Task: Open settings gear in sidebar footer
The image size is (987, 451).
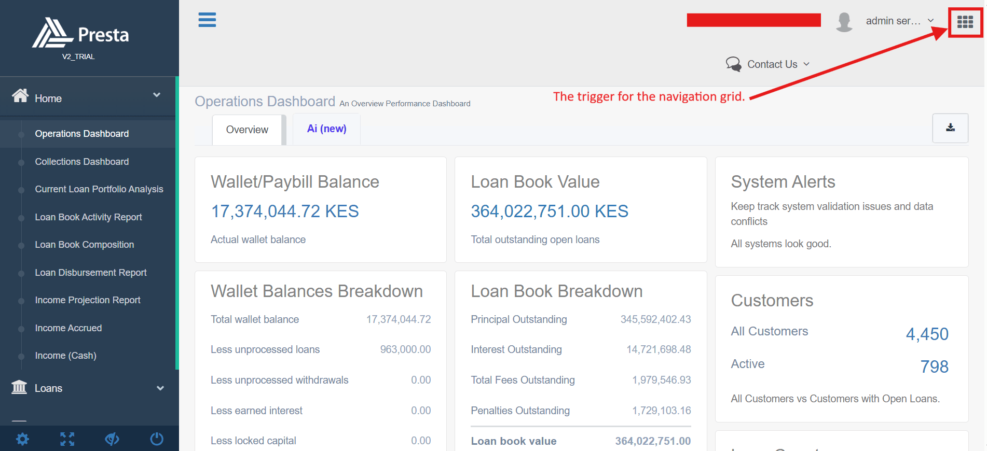Action: pos(22,439)
